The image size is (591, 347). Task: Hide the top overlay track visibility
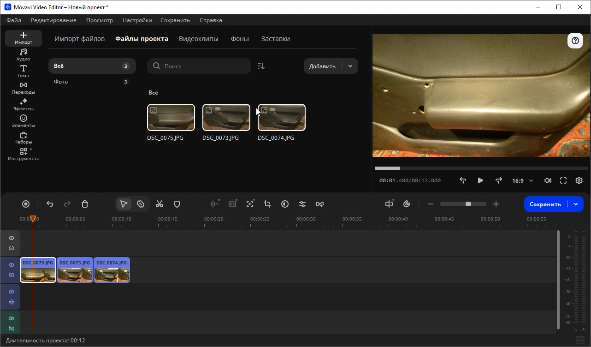[12, 238]
